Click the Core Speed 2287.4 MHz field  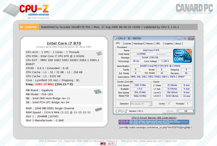[140, 85]
